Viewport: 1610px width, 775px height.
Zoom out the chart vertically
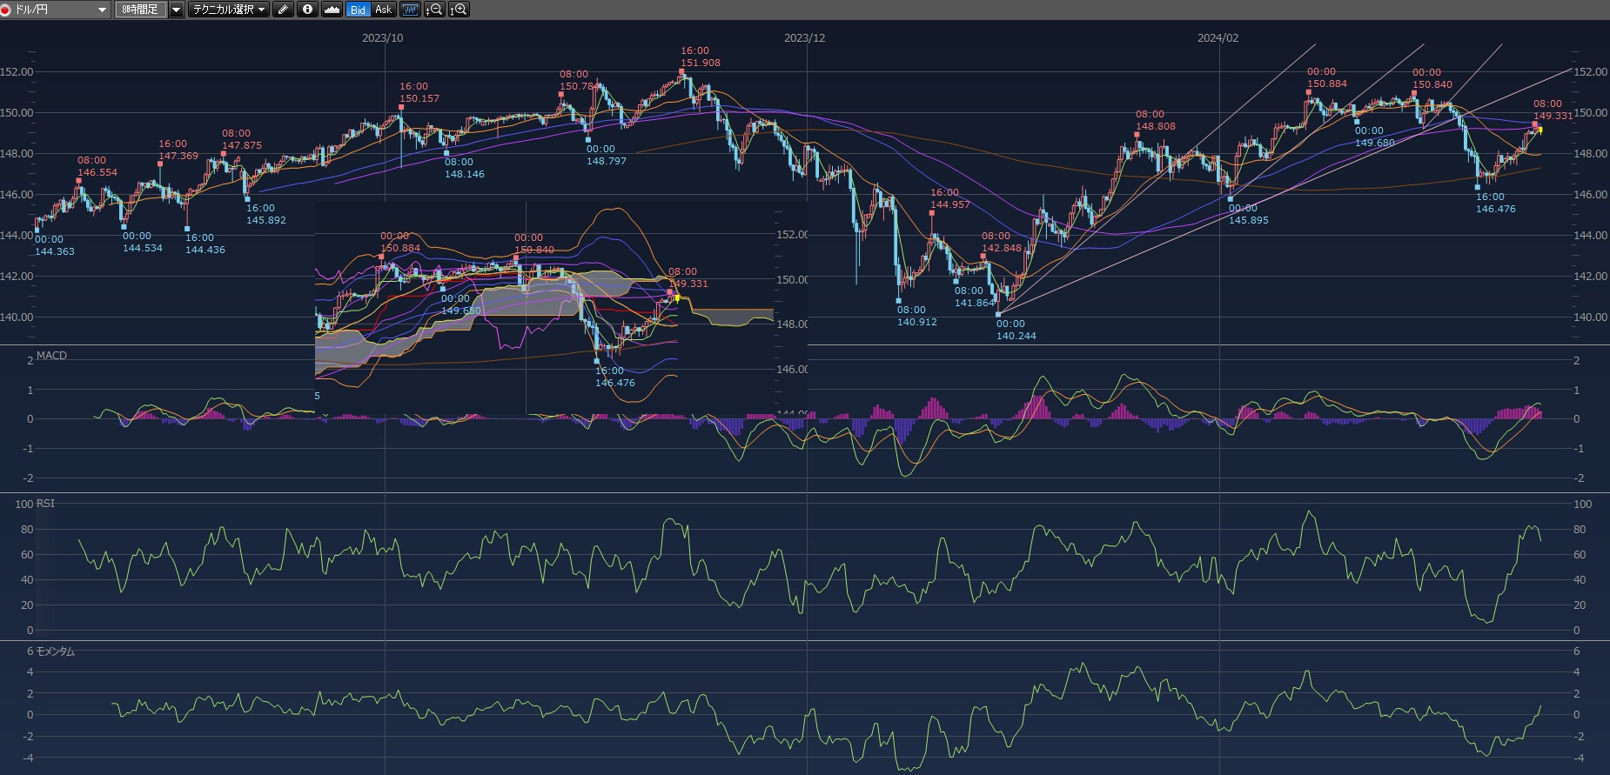pos(434,10)
